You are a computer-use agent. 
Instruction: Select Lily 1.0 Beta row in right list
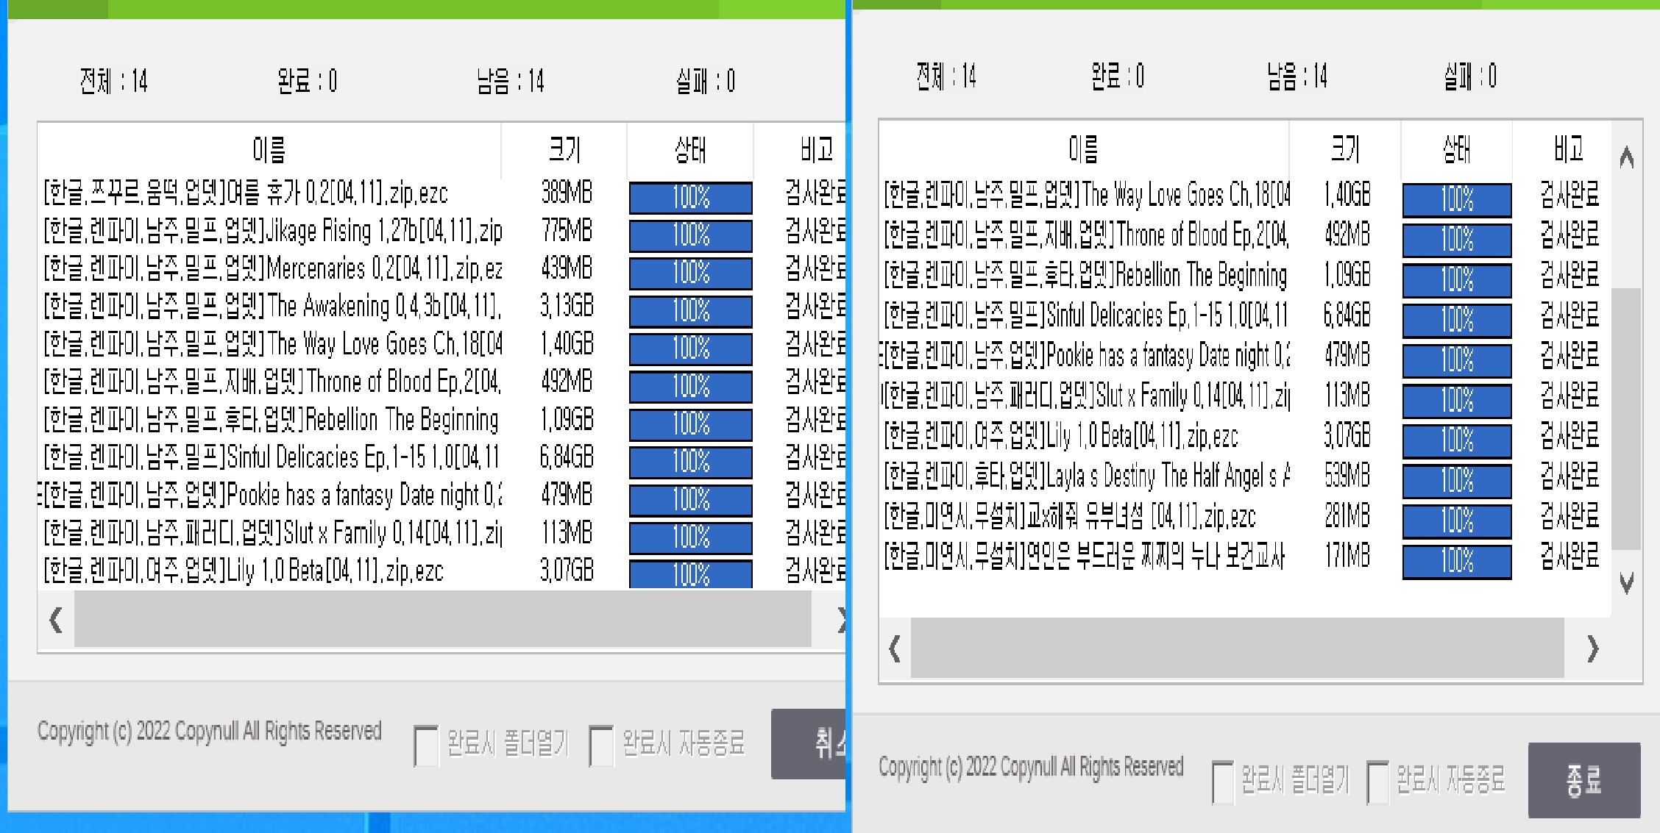point(1060,437)
